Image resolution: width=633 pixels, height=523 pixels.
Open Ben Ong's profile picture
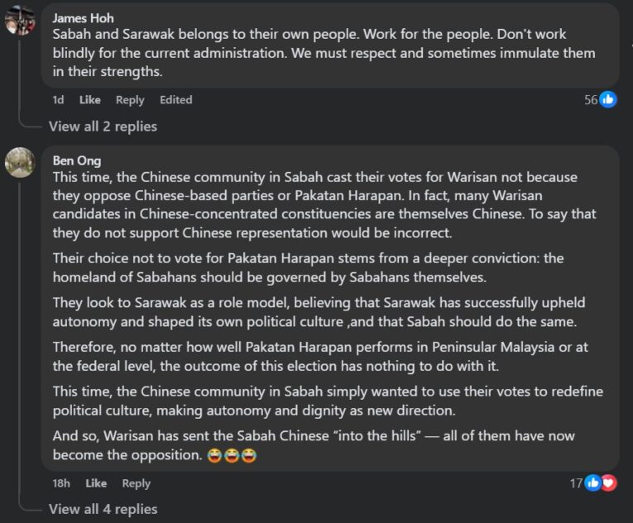[x=20, y=162]
